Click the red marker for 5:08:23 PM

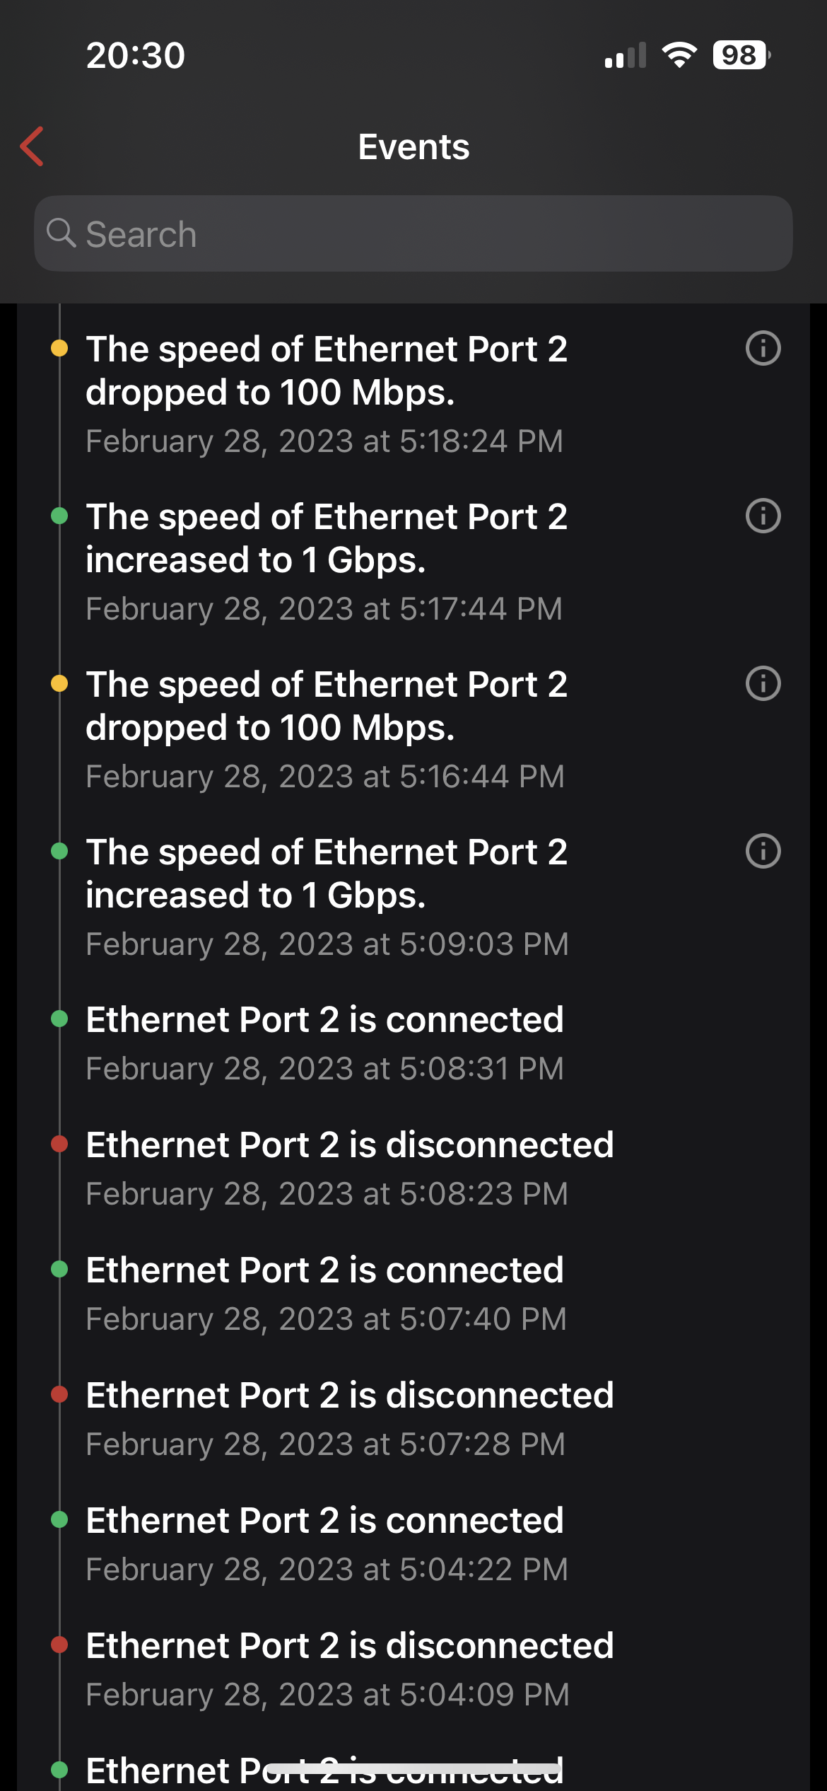point(59,1144)
